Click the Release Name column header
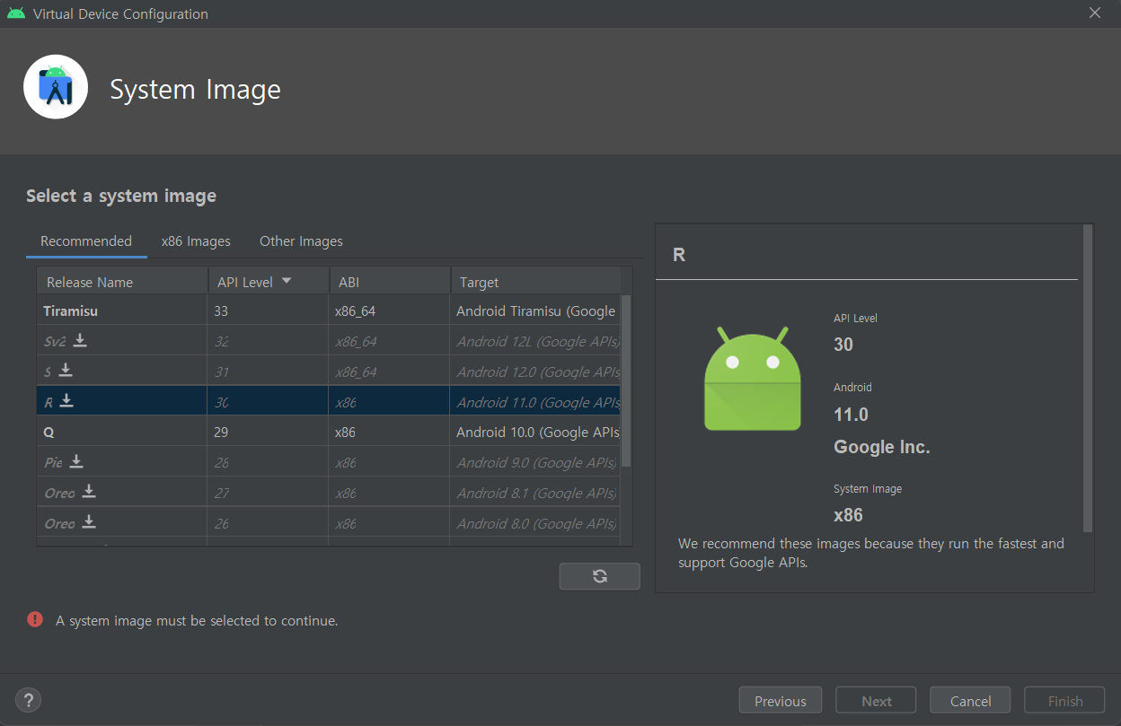Image resolution: width=1121 pixels, height=726 pixels. click(x=122, y=282)
